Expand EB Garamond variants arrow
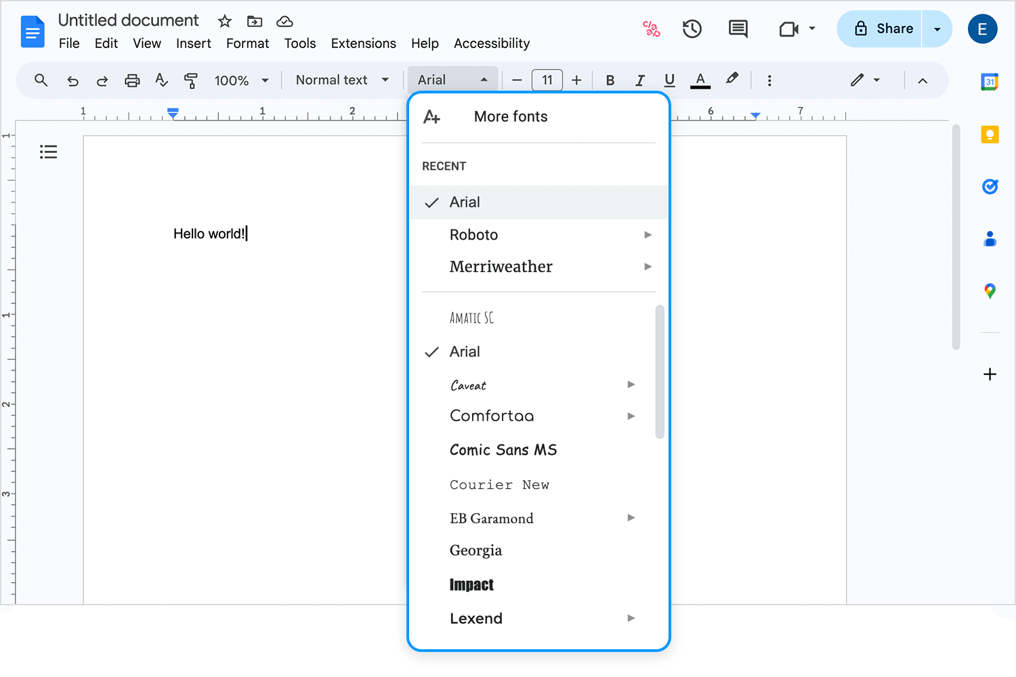This screenshot has height=677, width=1016. (x=631, y=518)
